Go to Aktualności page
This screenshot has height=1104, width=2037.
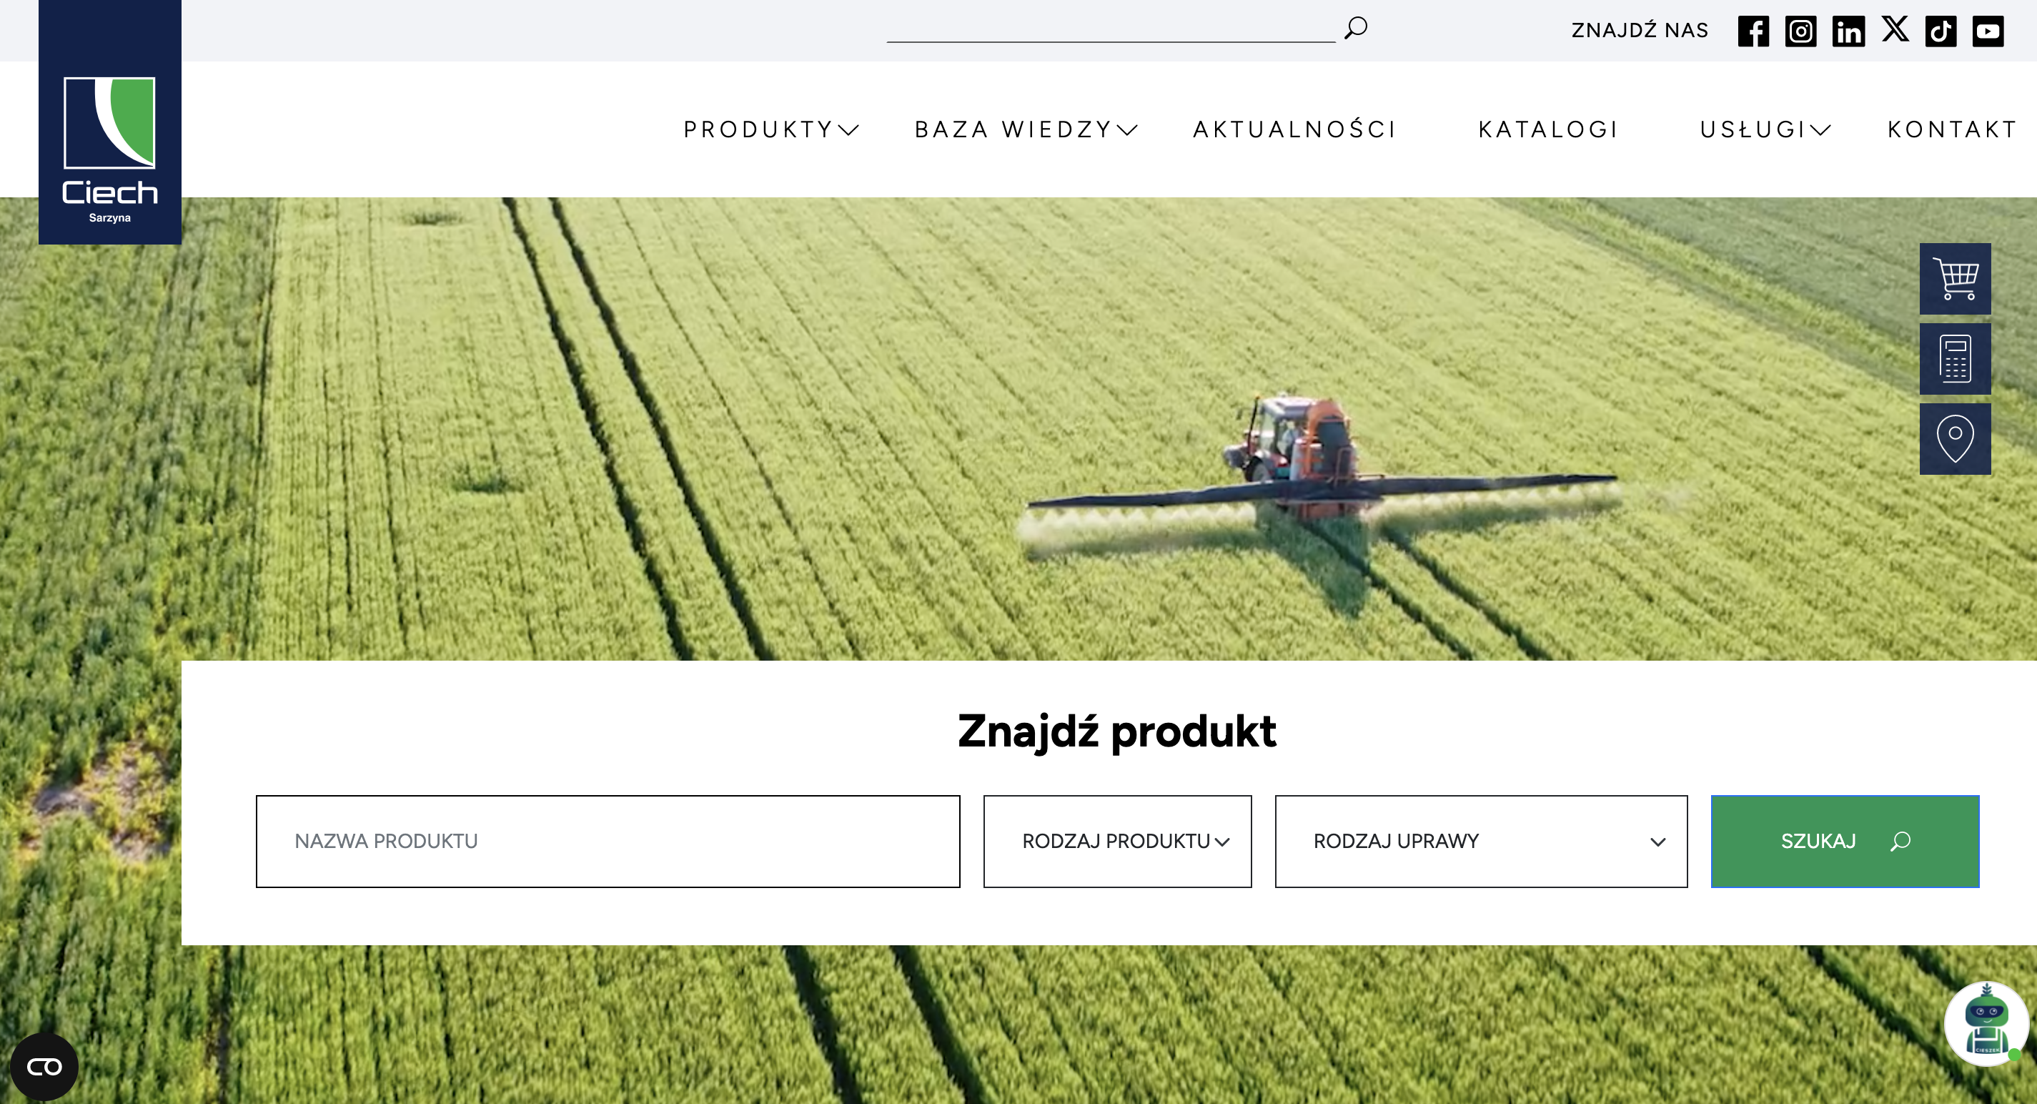1294,129
